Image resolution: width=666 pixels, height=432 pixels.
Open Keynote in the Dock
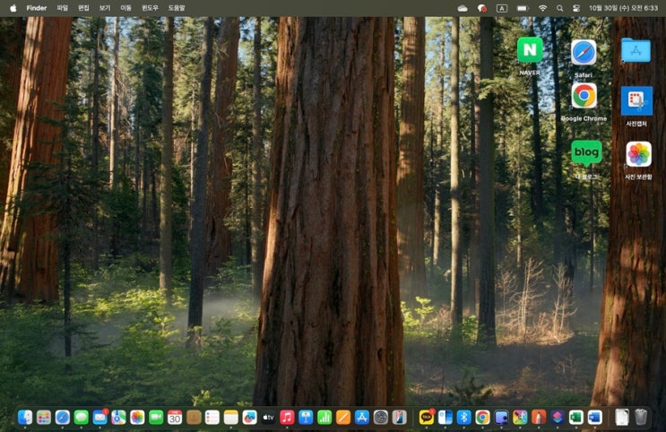(306, 418)
